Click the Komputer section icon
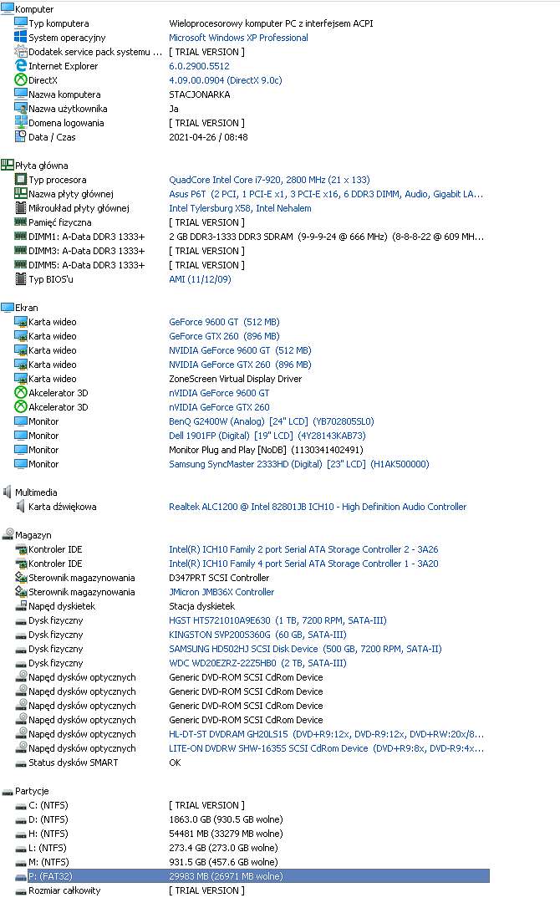560x908 pixels. click(x=7, y=8)
